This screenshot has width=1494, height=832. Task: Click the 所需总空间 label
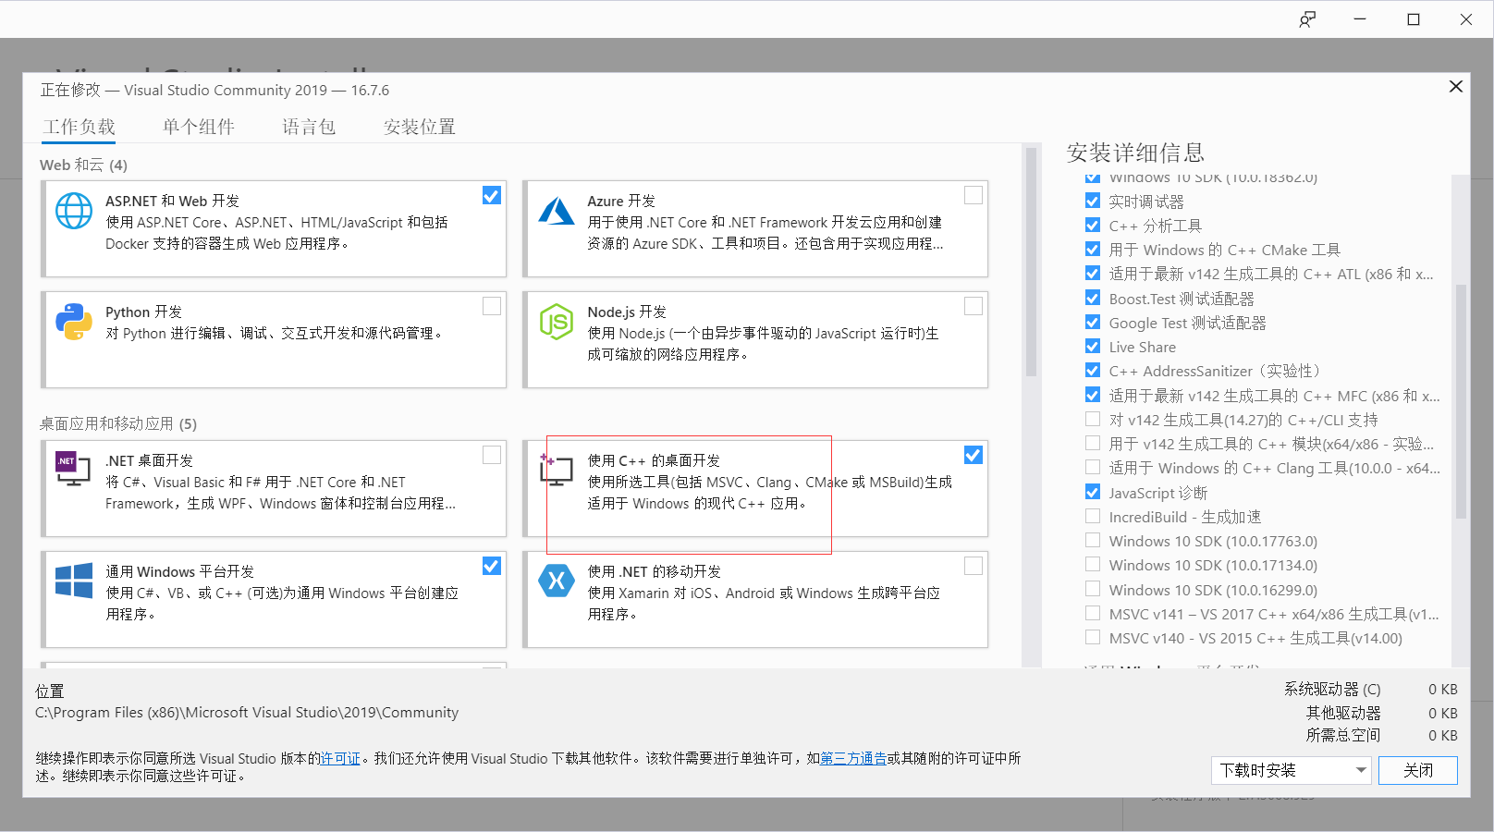(1343, 735)
